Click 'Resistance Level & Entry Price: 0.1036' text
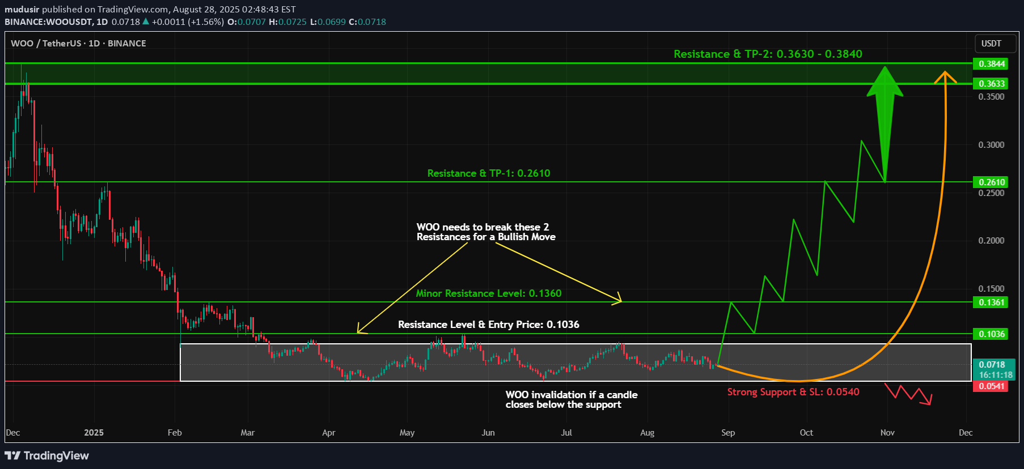The height and width of the screenshot is (469, 1024). (489, 325)
